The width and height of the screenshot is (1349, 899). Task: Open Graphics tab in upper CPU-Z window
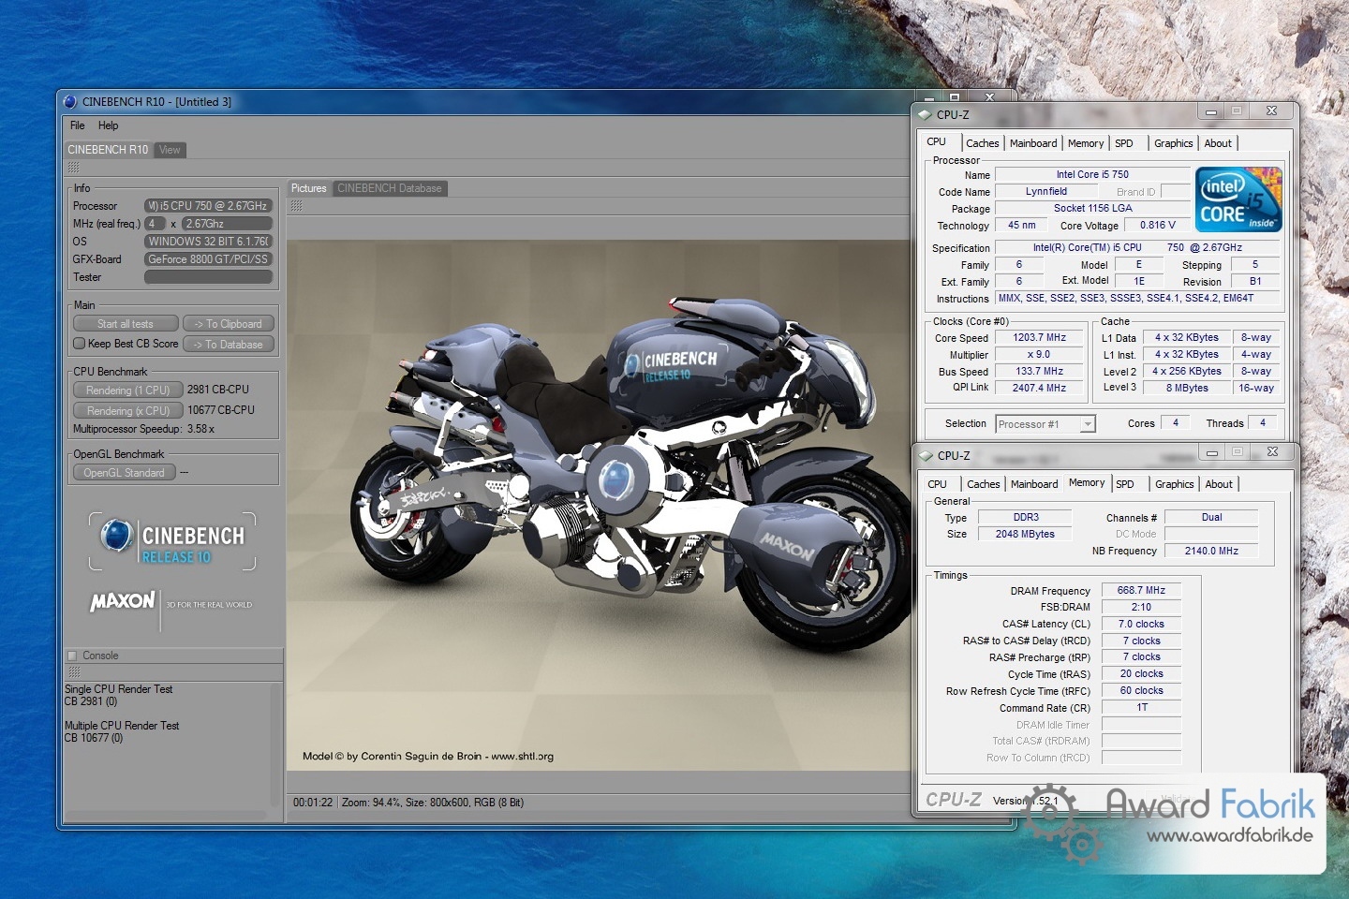click(1173, 143)
